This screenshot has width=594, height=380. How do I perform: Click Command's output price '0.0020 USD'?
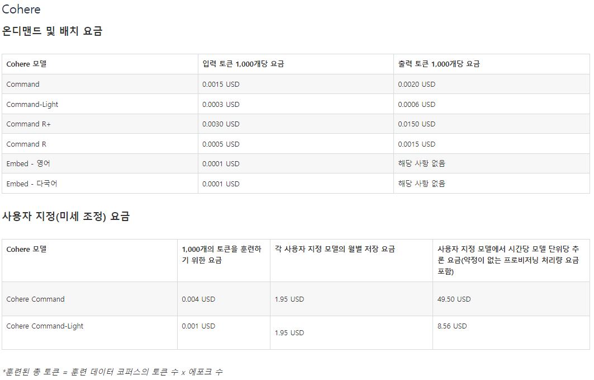tap(417, 84)
